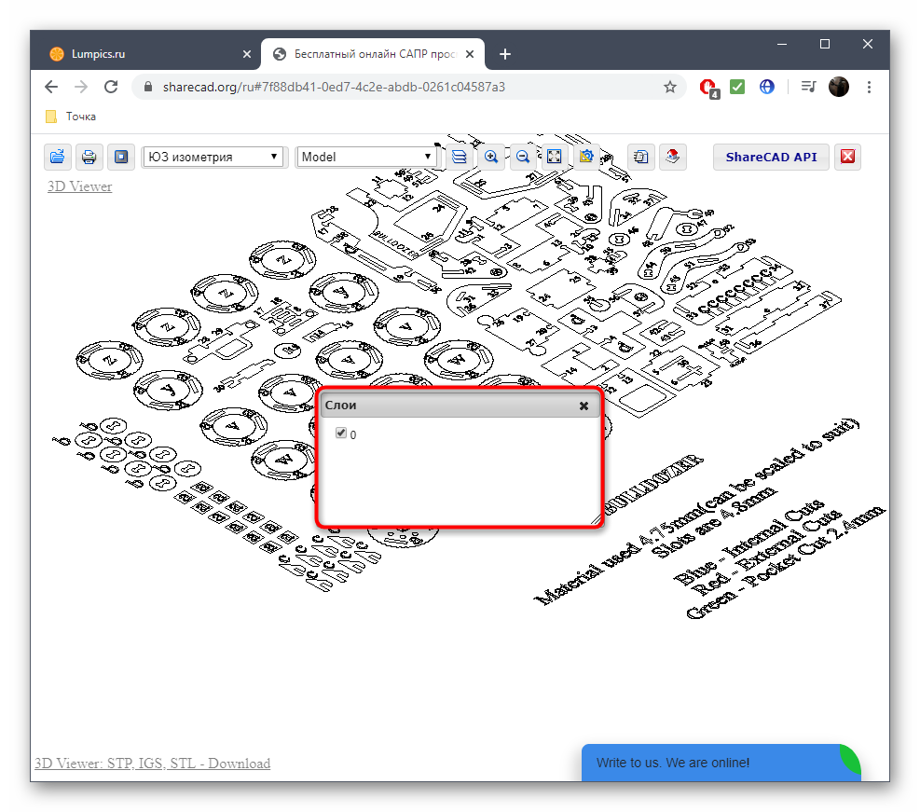Screen dimensions: 920x812
Task: Open a new browser tab
Action: click(x=505, y=54)
